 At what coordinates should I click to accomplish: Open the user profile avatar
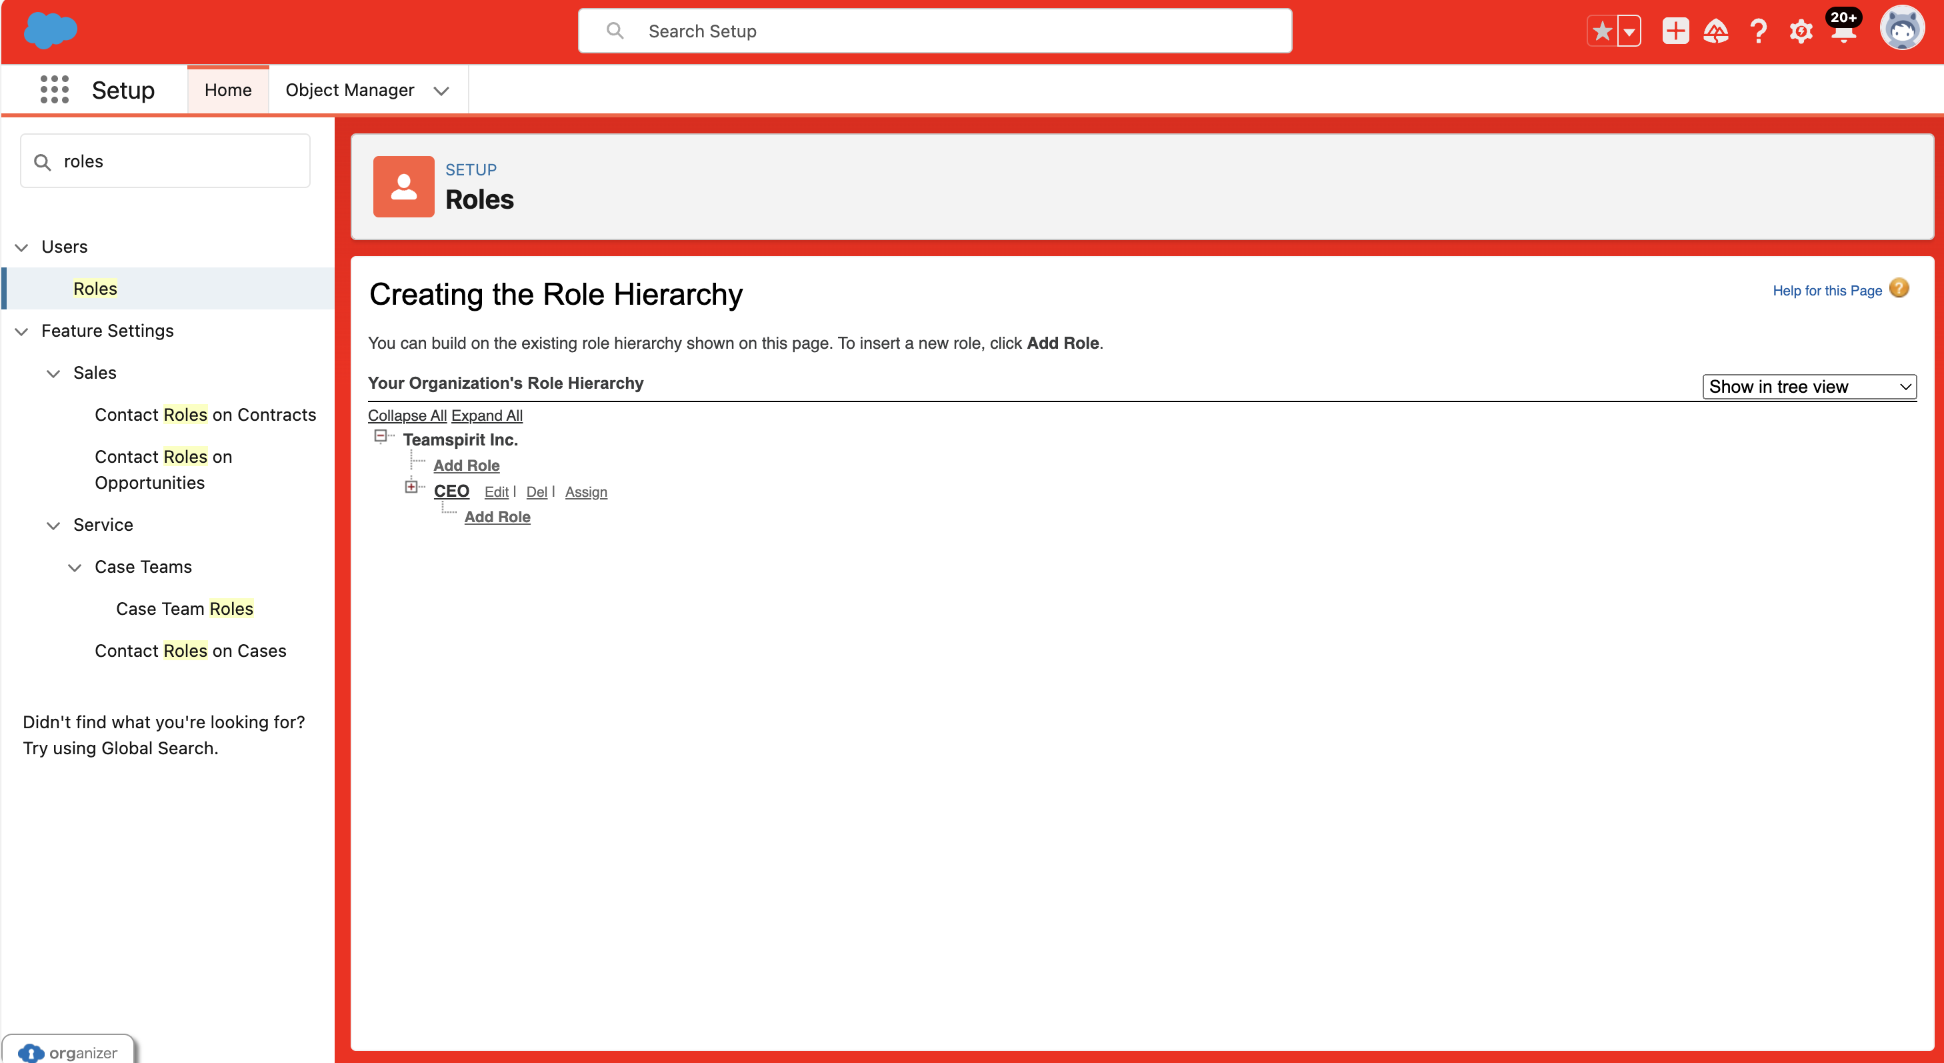click(1902, 29)
